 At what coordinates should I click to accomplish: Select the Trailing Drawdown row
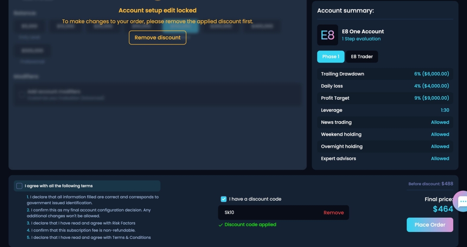(x=385, y=74)
